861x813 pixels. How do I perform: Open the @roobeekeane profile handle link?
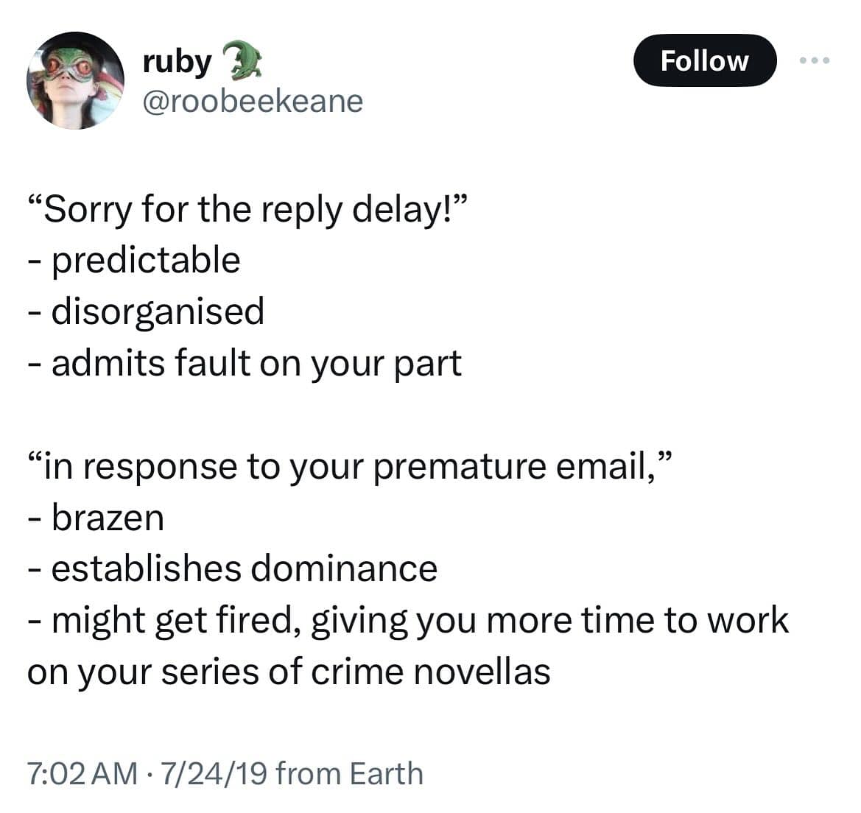pos(253,101)
